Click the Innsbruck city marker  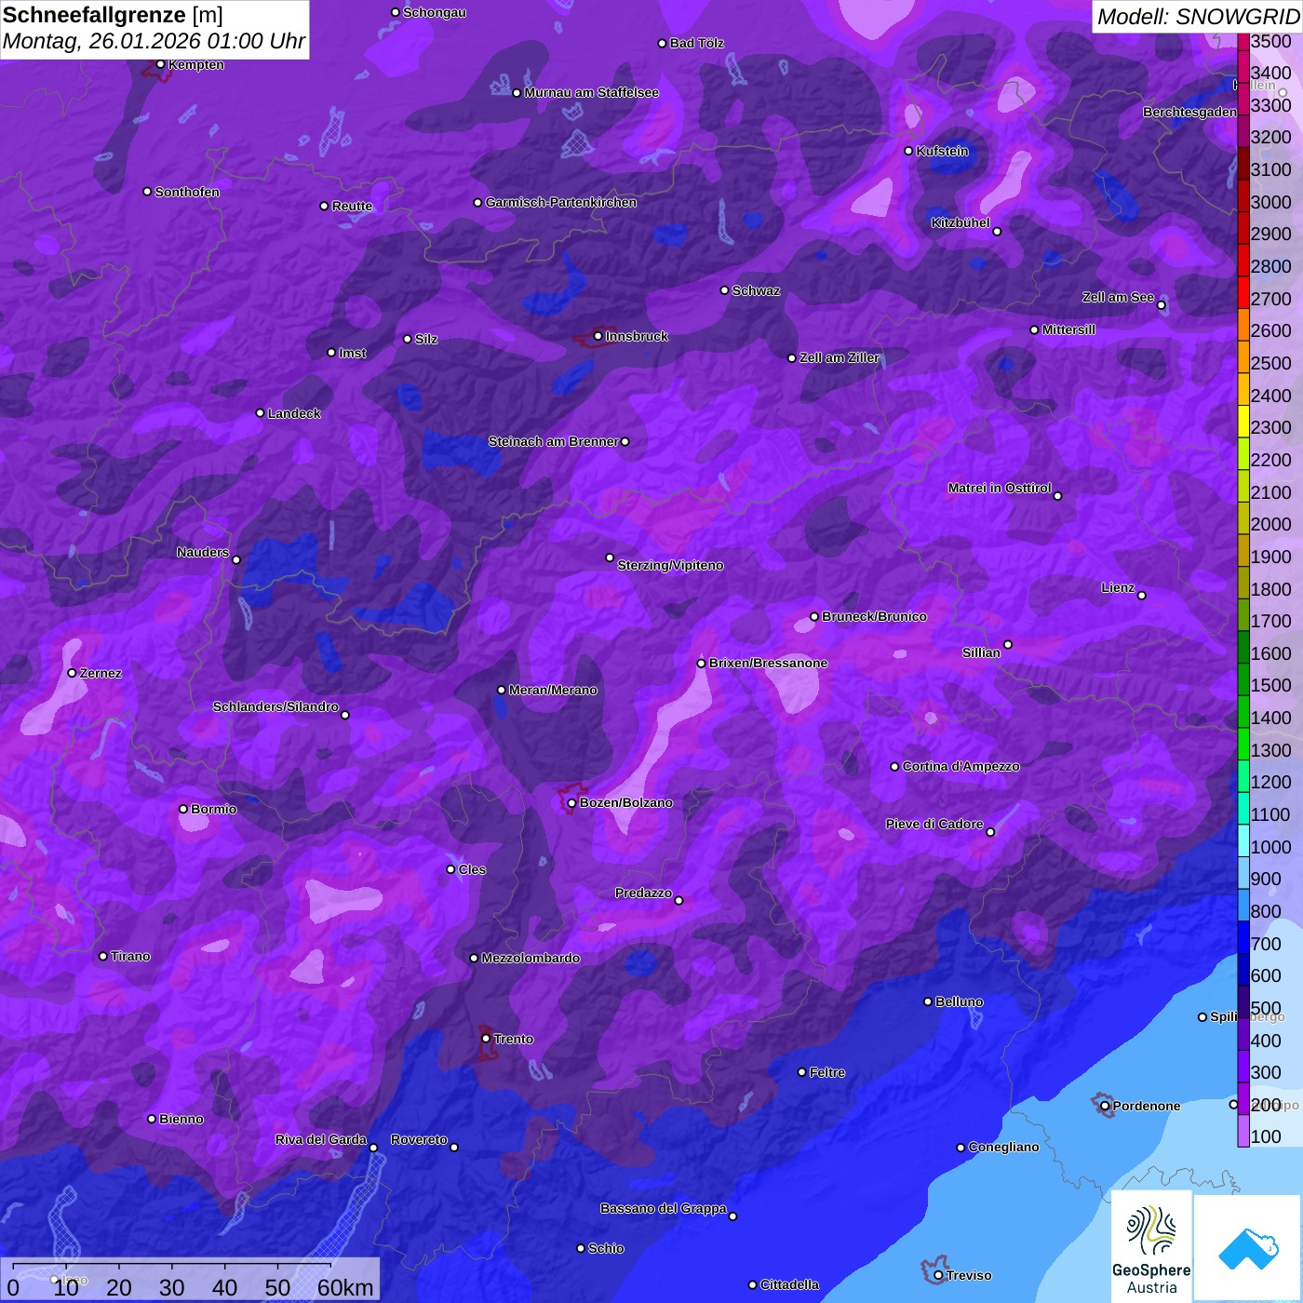(x=598, y=336)
